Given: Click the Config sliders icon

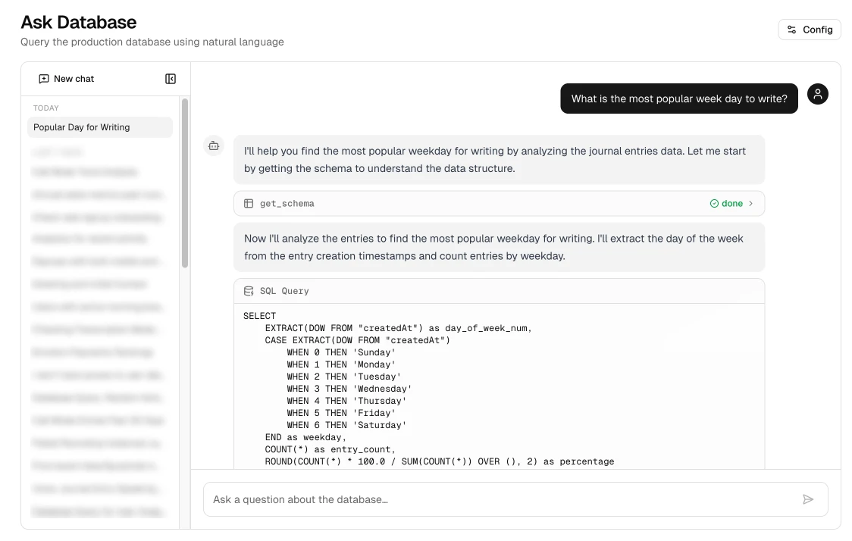Looking at the screenshot, I should pyautogui.click(x=791, y=30).
